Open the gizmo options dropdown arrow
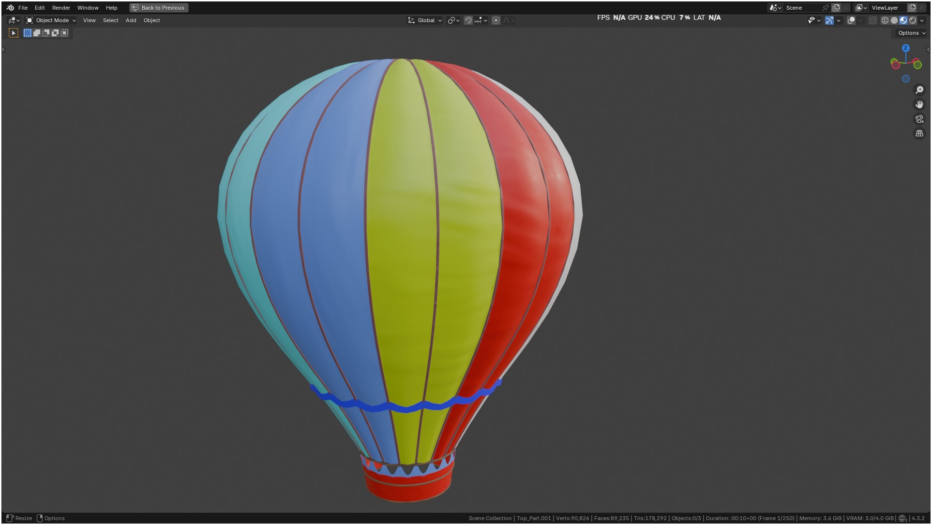 pos(839,20)
